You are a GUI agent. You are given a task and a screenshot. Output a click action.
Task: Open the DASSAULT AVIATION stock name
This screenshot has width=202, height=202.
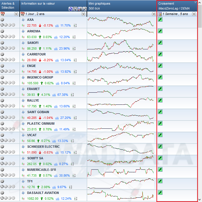(x=43, y=193)
